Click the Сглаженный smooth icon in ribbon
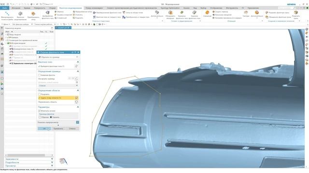This screenshot has width=309, height=173. [56, 18]
